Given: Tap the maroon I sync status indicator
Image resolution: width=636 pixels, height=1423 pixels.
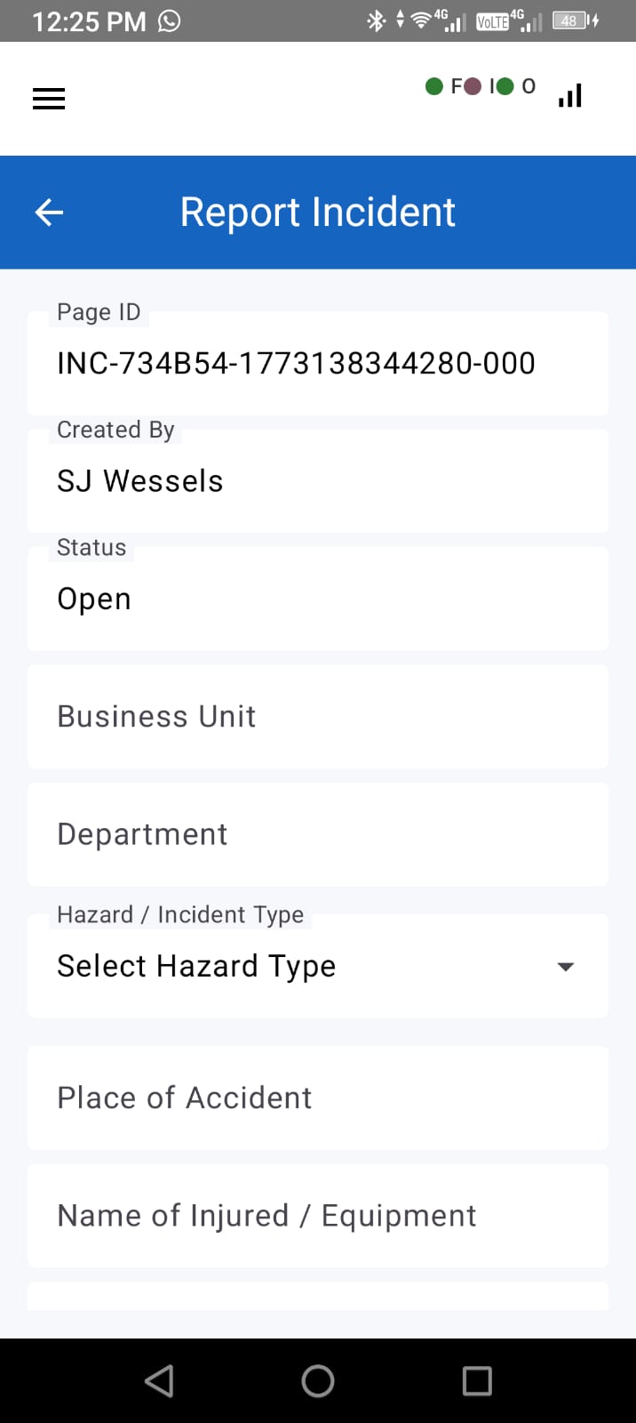Looking at the screenshot, I should click(x=471, y=86).
